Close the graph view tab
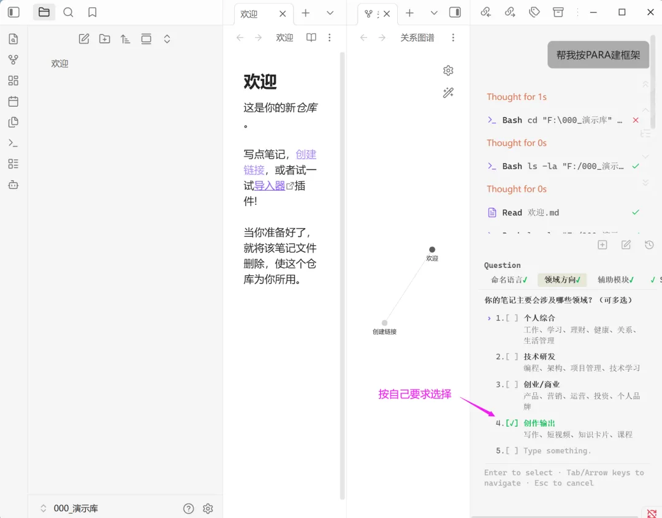This screenshot has width=662, height=518. (x=386, y=14)
